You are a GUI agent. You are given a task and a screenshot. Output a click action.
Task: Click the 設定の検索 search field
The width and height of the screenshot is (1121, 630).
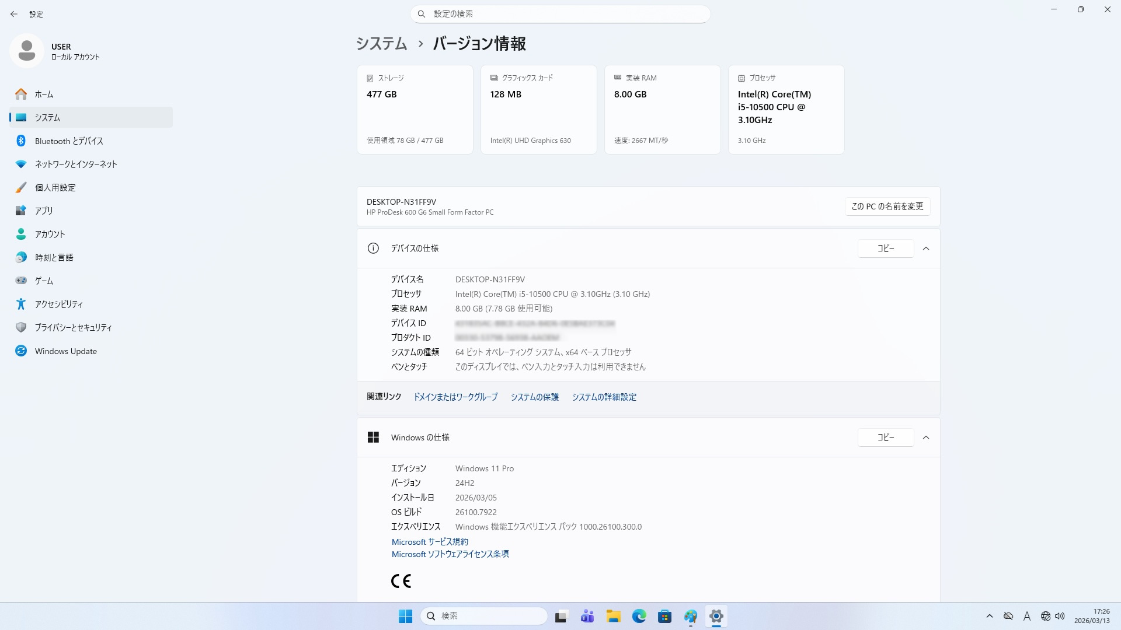560,14
